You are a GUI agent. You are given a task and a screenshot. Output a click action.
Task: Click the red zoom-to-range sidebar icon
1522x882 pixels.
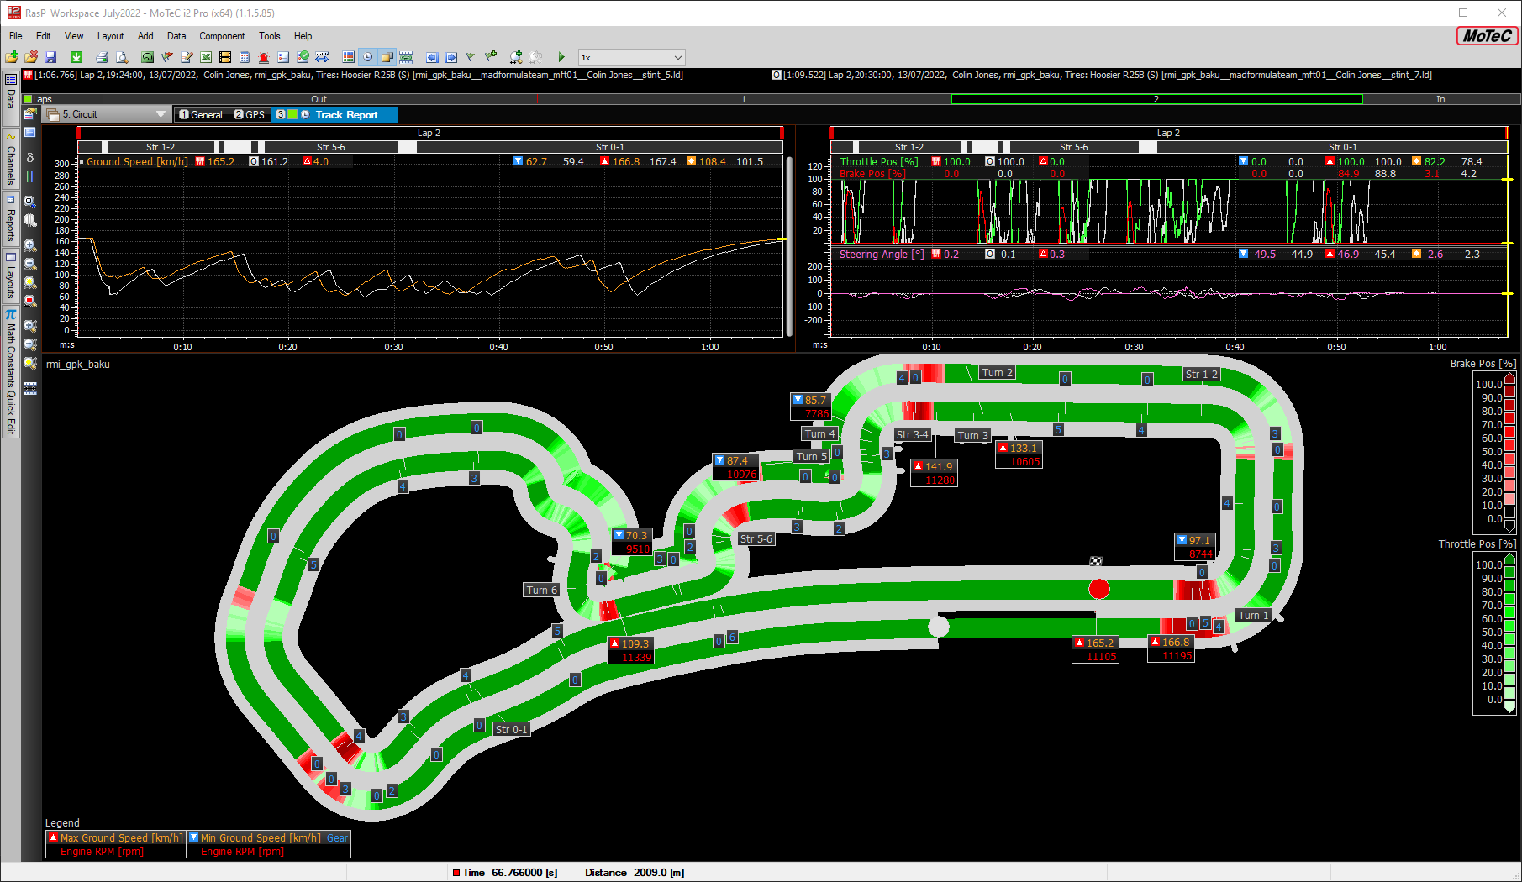tap(30, 301)
